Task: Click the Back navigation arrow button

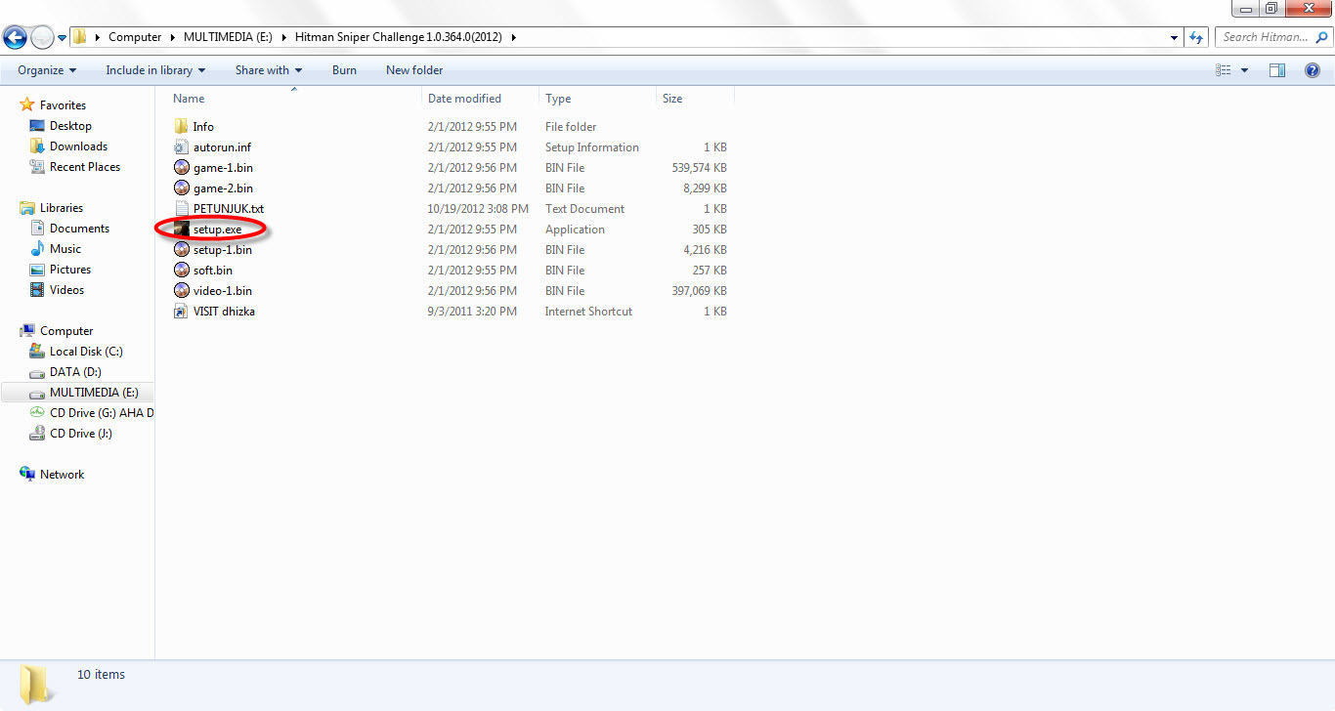Action: pos(15,37)
